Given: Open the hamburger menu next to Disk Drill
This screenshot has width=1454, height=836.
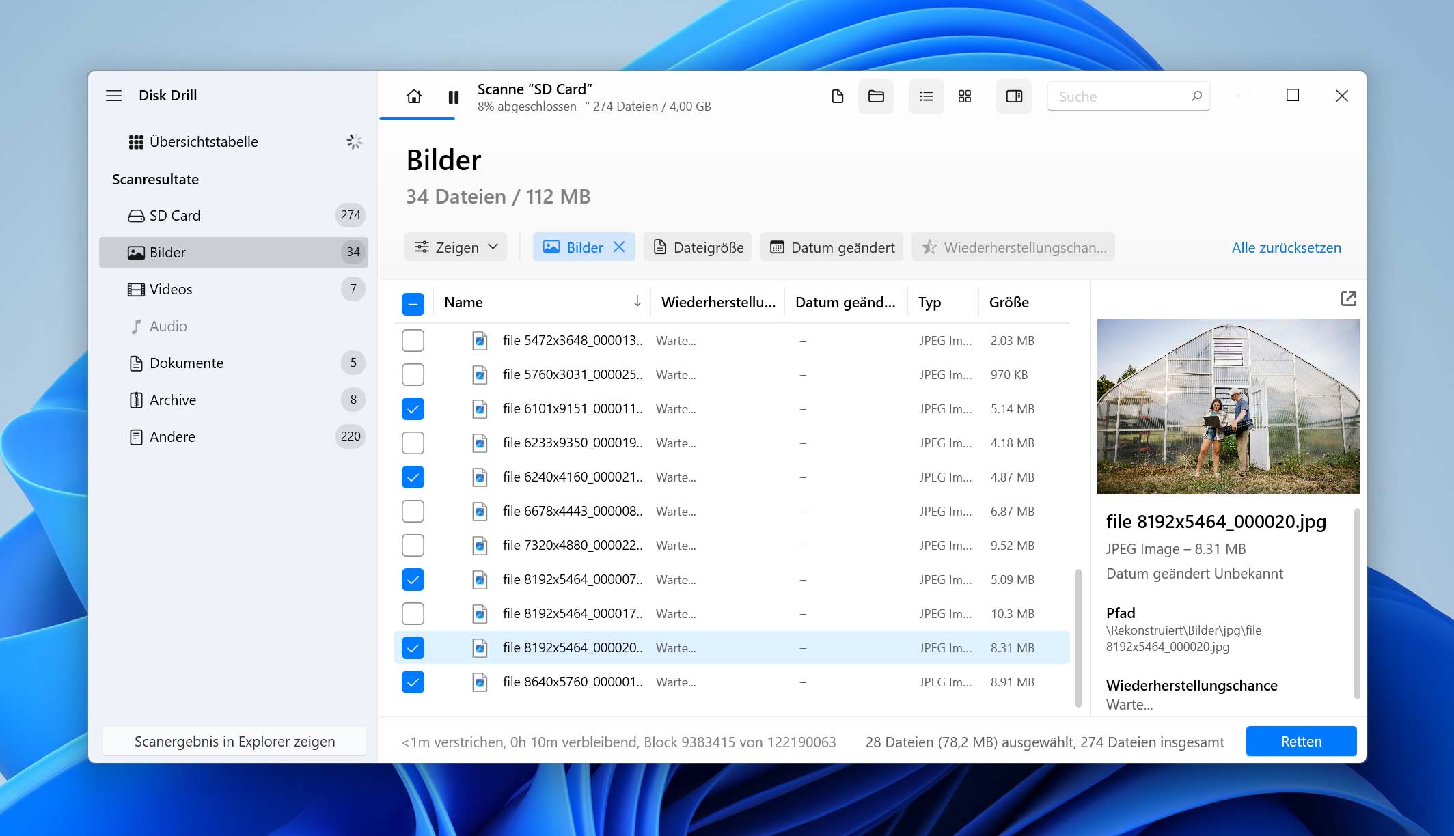Looking at the screenshot, I should (x=114, y=96).
